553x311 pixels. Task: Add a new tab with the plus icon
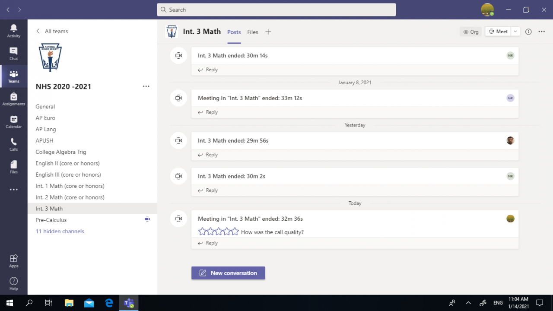tap(268, 32)
